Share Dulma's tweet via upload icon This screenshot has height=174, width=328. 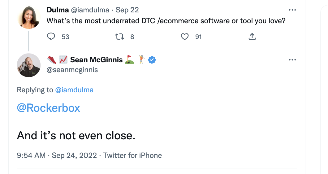(252, 37)
